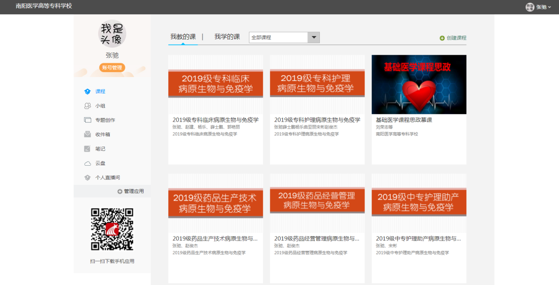559x285 pixels.
Task: Select 云盘 in the sidebar menu
Action: click(x=100, y=163)
